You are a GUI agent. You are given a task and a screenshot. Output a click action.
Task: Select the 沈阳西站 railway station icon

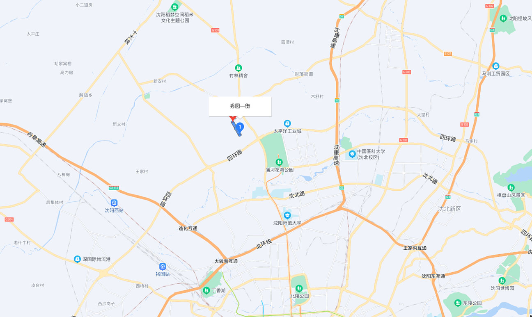[x=114, y=203]
